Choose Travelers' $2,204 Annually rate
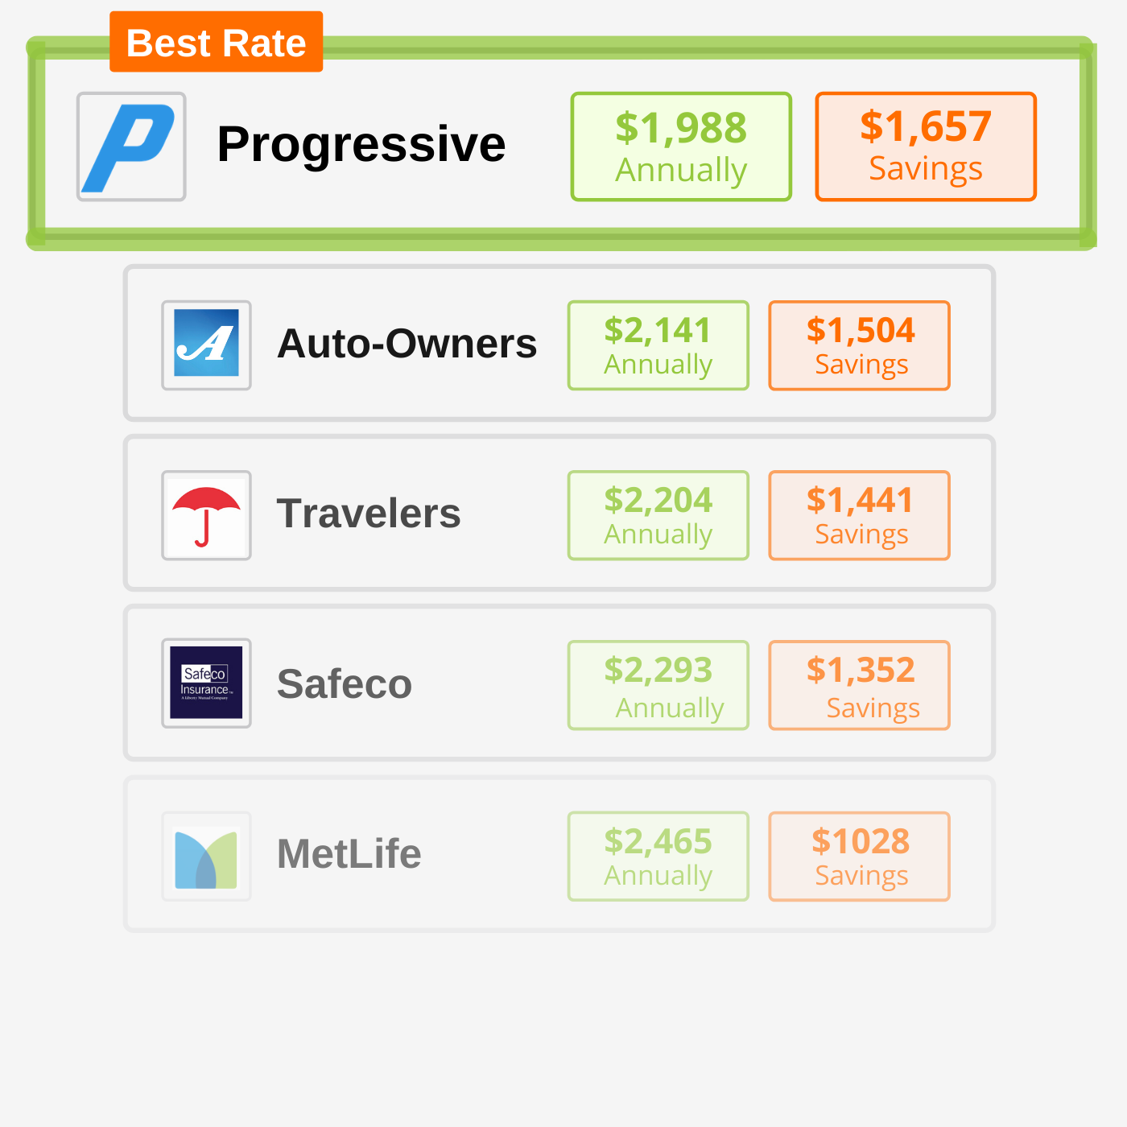Image resolution: width=1127 pixels, height=1127 pixels. point(658,515)
